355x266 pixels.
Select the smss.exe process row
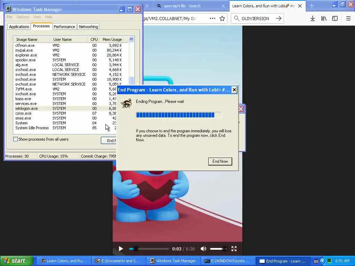click(65, 118)
